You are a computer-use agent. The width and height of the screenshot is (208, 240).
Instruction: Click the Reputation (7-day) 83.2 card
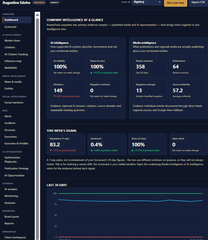pos(66,144)
